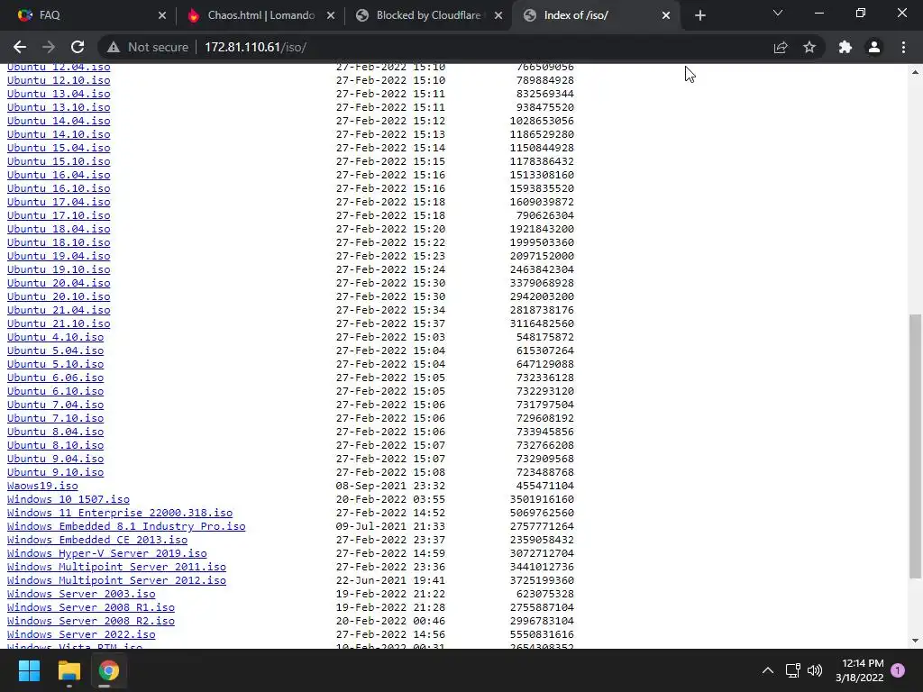Screen dimensions: 923x692
Task: Click the Ubuntu_4.10.iso link
Action: [55, 337]
